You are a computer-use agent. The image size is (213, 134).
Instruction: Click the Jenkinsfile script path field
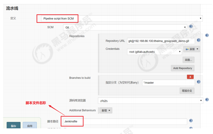125,121
